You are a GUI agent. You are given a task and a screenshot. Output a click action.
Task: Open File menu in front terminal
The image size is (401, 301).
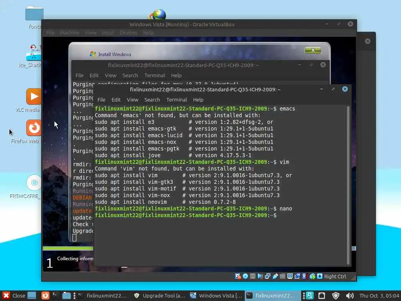click(x=101, y=100)
